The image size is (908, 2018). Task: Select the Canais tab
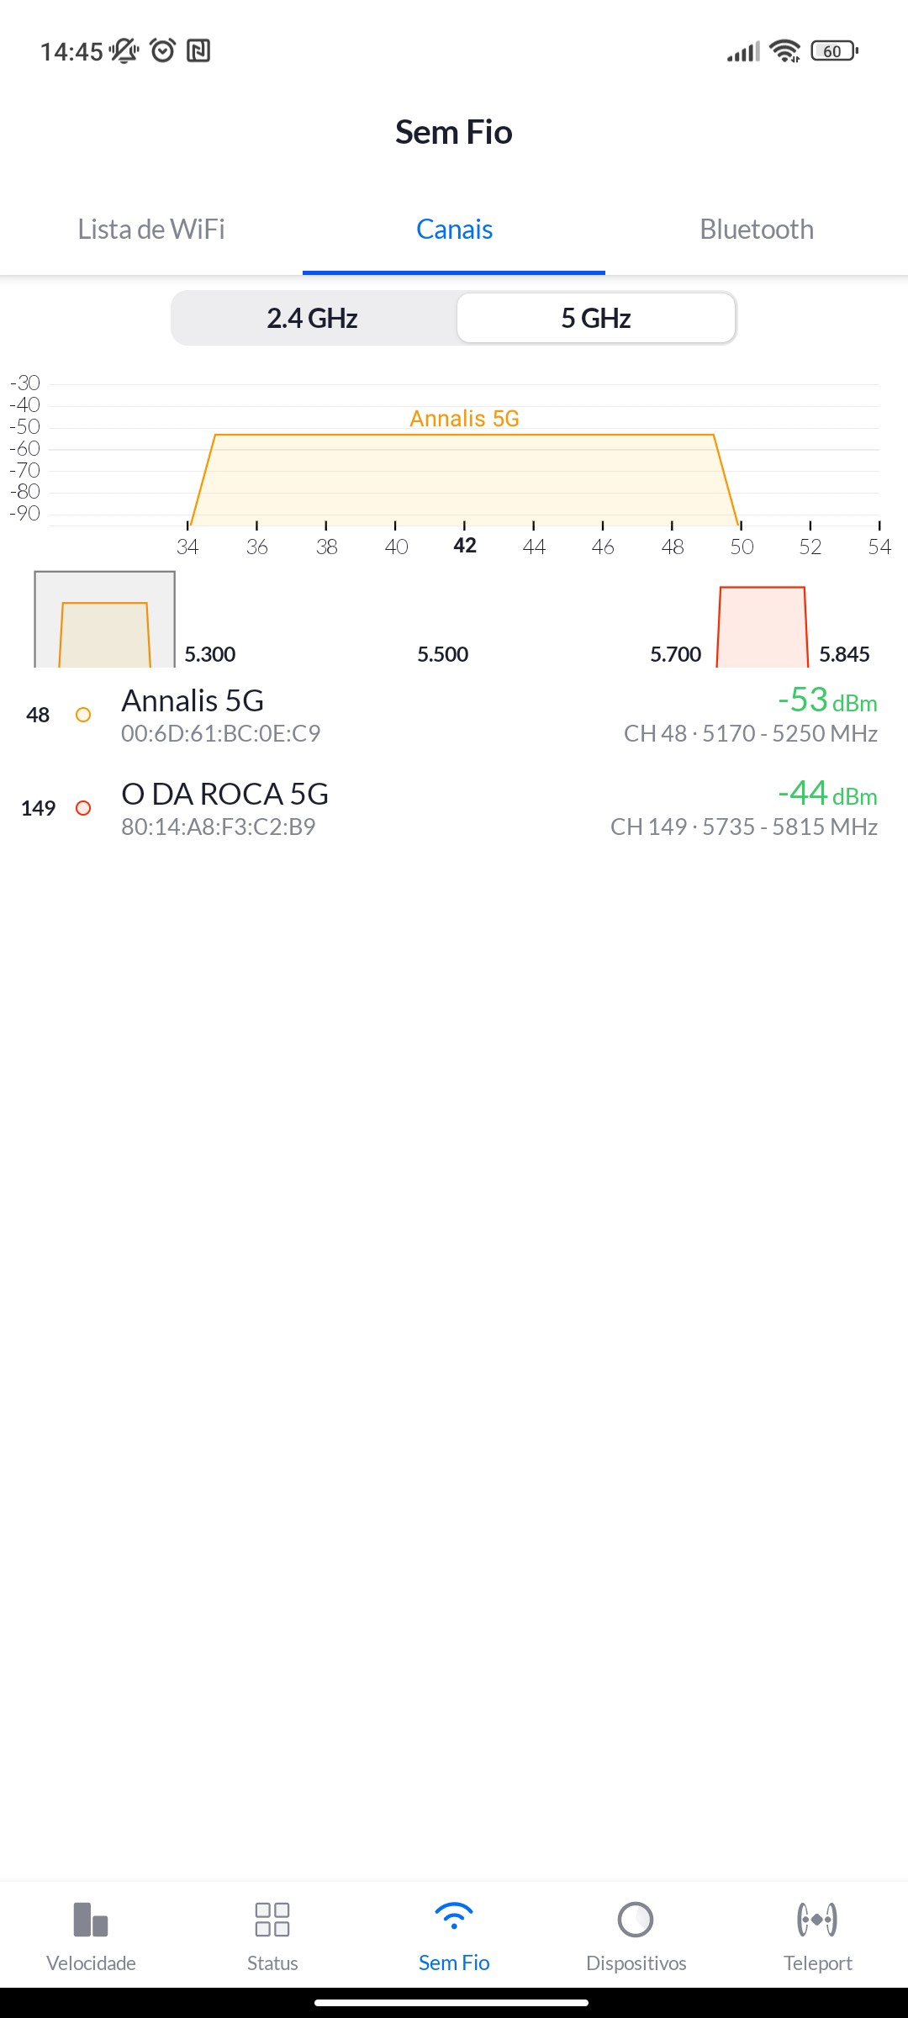454,230
